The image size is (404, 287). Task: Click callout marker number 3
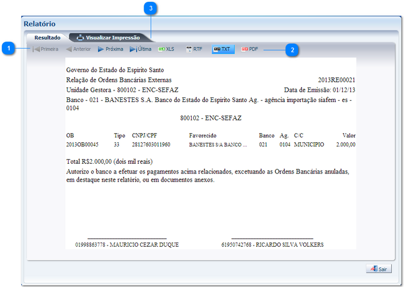[x=151, y=8]
